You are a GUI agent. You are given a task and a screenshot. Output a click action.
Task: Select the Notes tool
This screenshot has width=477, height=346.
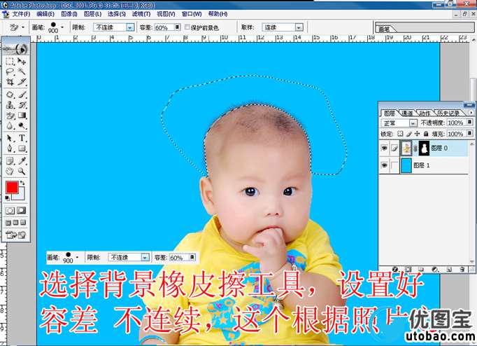[10, 161]
